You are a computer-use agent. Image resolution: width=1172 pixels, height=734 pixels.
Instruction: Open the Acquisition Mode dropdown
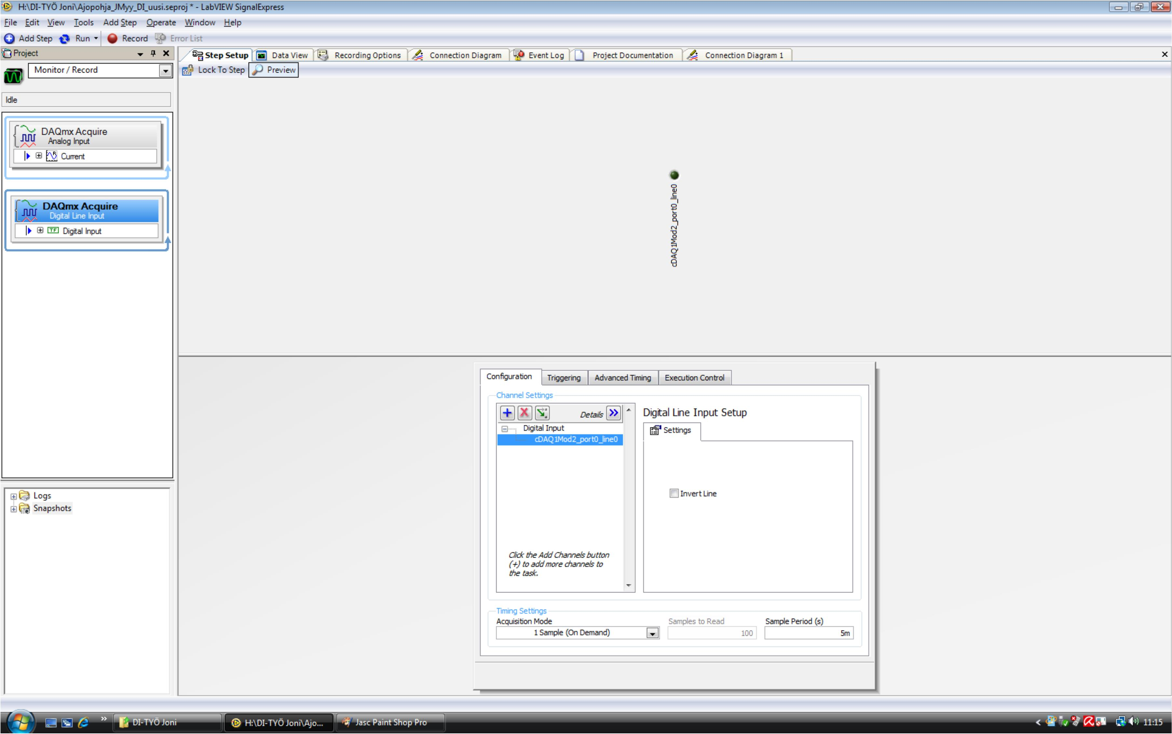tap(652, 633)
